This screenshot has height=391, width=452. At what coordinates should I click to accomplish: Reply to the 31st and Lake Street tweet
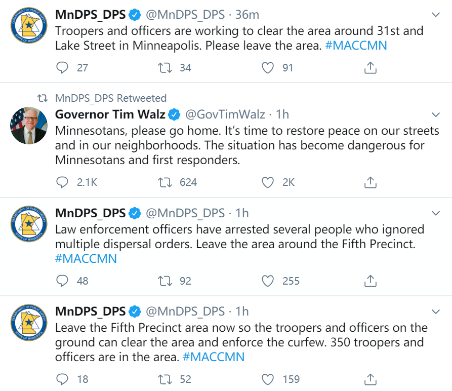click(62, 68)
